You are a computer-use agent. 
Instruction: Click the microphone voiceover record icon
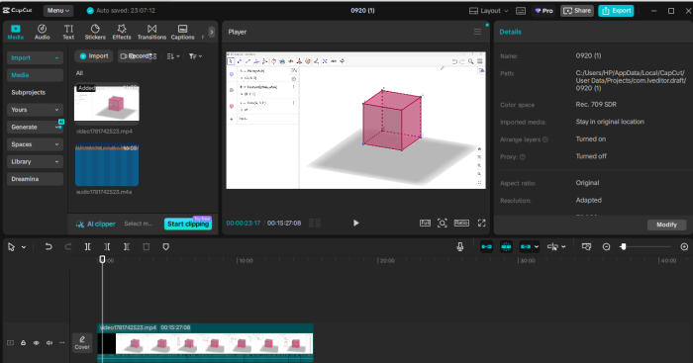coord(460,247)
